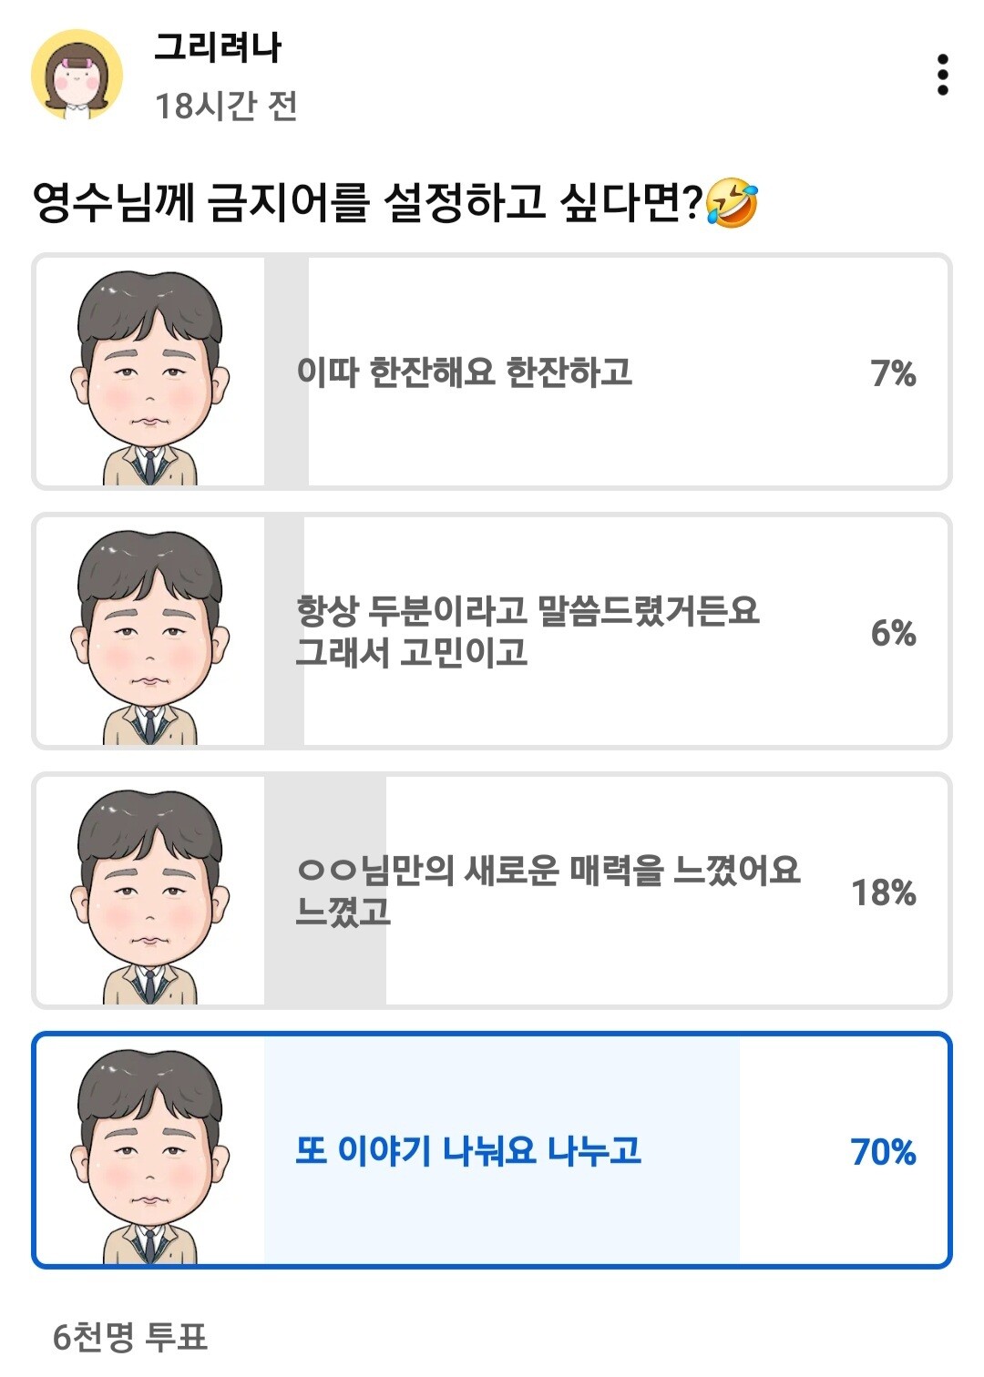Tap the character thumbnail of the 18% option
The height and width of the screenshot is (1377, 984).
149,892
